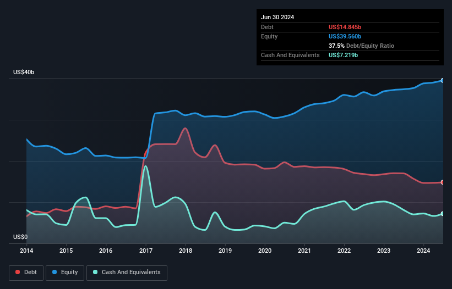Select the 2016 x-axis label

(106, 251)
